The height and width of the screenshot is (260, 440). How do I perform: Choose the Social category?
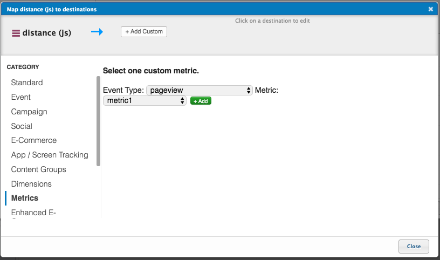tap(22, 126)
